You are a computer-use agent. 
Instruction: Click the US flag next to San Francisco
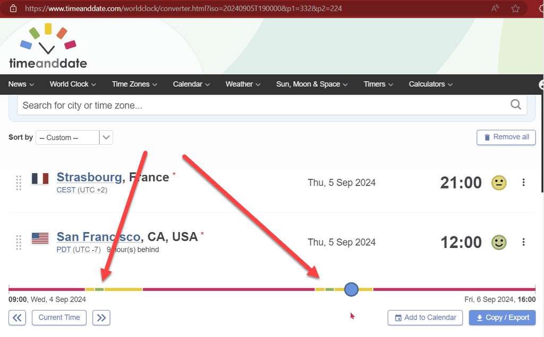[x=40, y=238]
